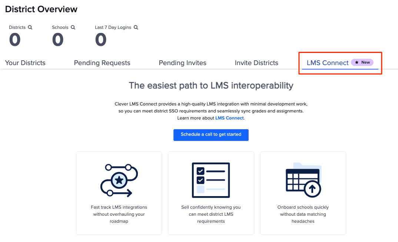Switch to the Invite Districts tab

[x=256, y=63]
